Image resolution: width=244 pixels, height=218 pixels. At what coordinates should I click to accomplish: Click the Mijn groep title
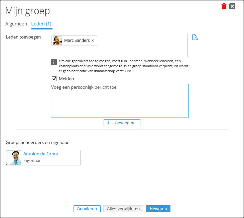[27, 11]
